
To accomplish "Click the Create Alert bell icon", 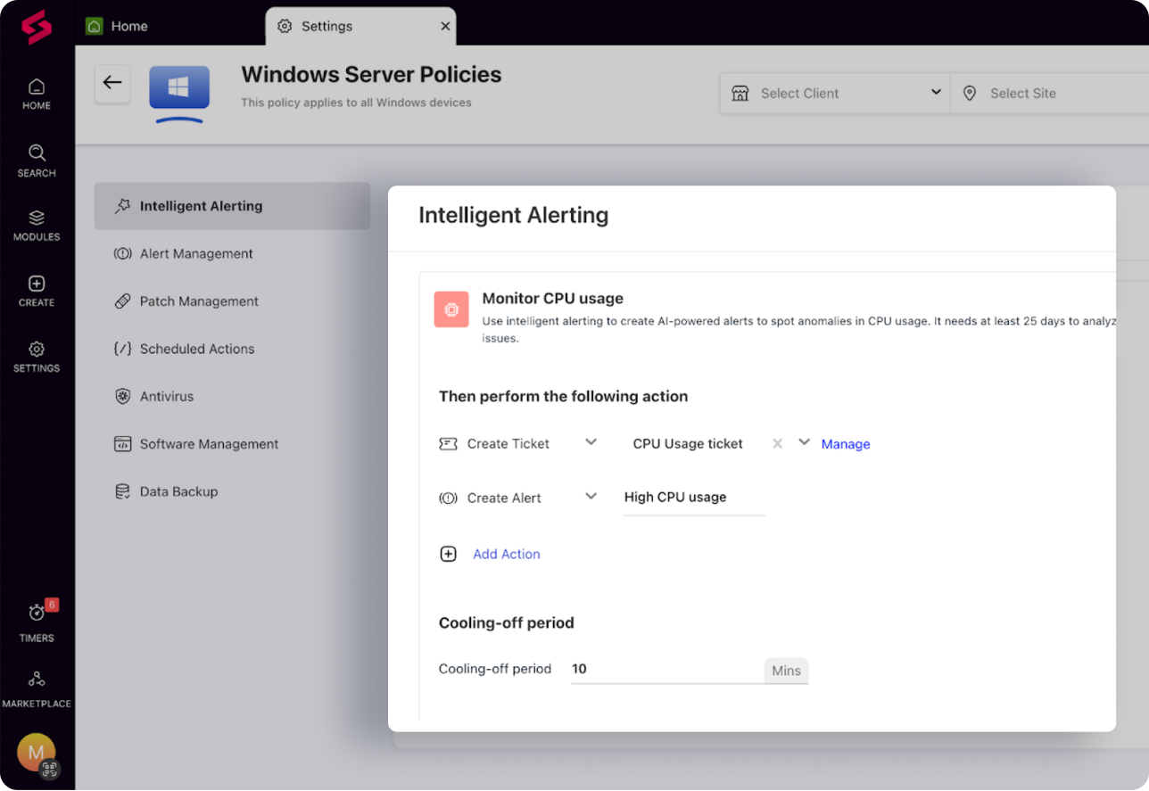I will coord(449,498).
